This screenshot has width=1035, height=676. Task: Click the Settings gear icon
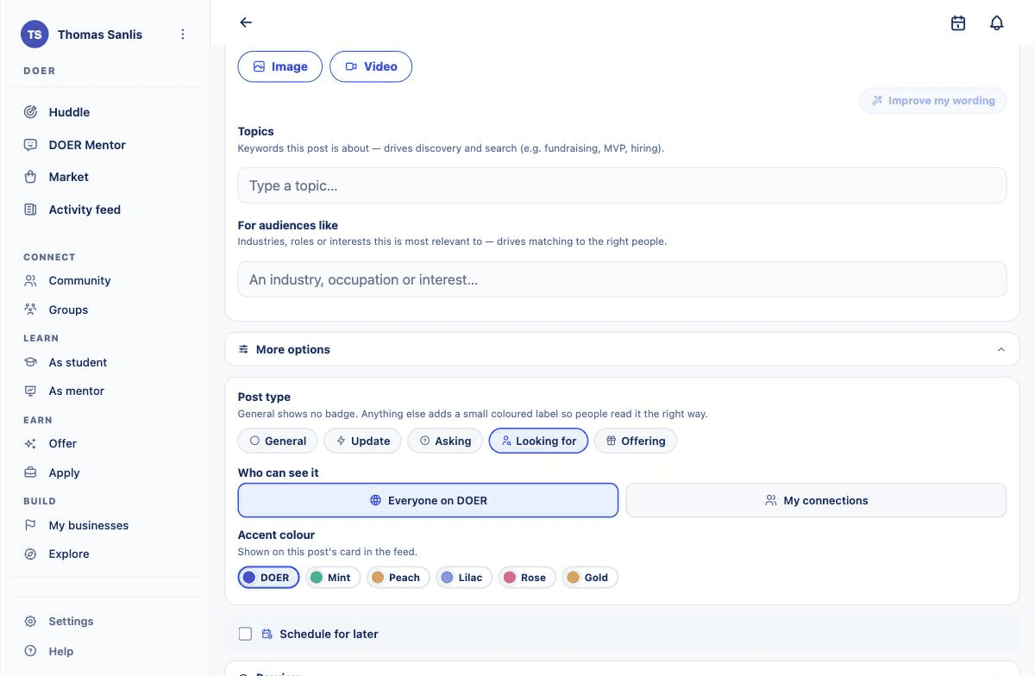click(31, 621)
